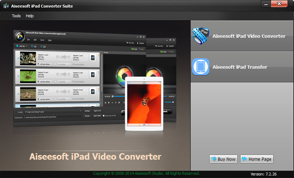Click the Version: 7.2.26 text
This screenshot has width=294, height=178.
[263, 174]
